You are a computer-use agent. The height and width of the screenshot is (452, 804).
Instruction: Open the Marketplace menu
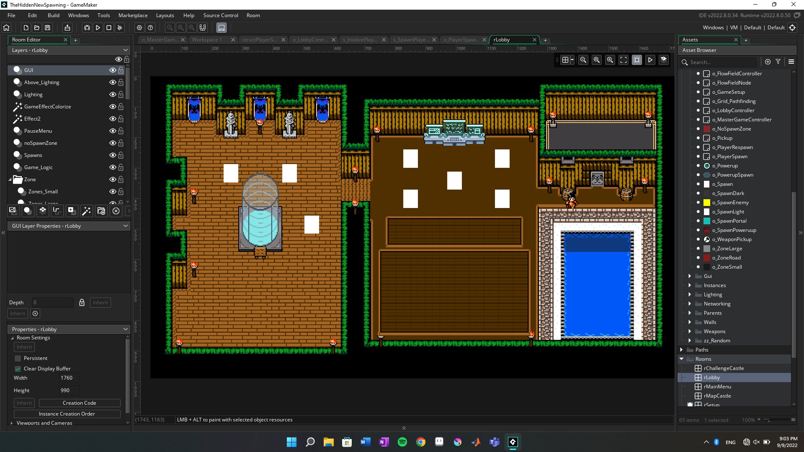click(133, 15)
